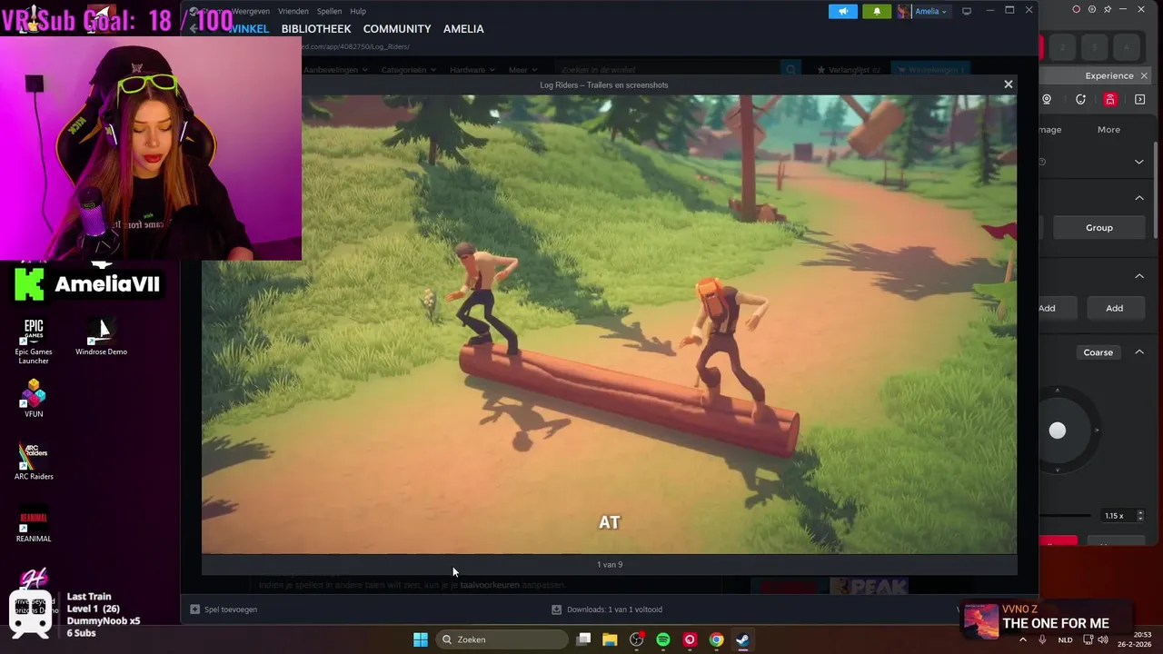Expand the Meer store dropdown
The width and height of the screenshot is (1163, 654).
pyautogui.click(x=522, y=70)
